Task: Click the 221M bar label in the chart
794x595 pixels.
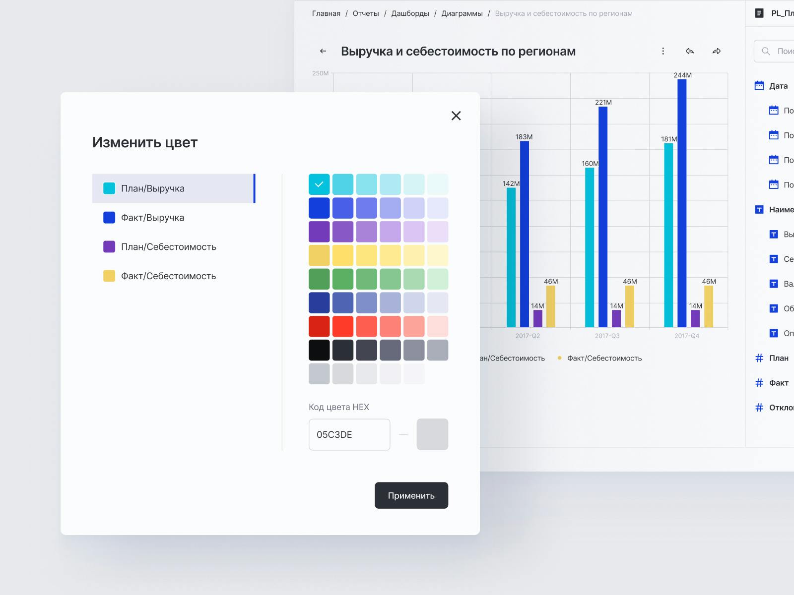Action: [x=603, y=102]
